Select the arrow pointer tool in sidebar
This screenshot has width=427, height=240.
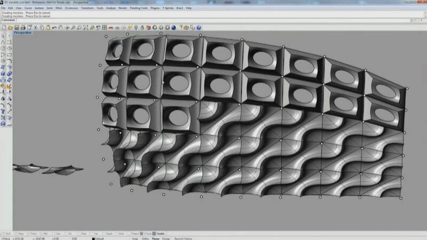pos(3,35)
